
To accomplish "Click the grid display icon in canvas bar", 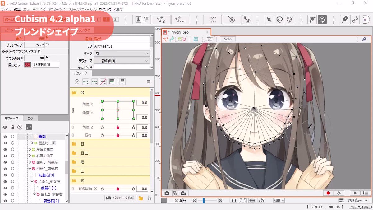I will (210, 39).
